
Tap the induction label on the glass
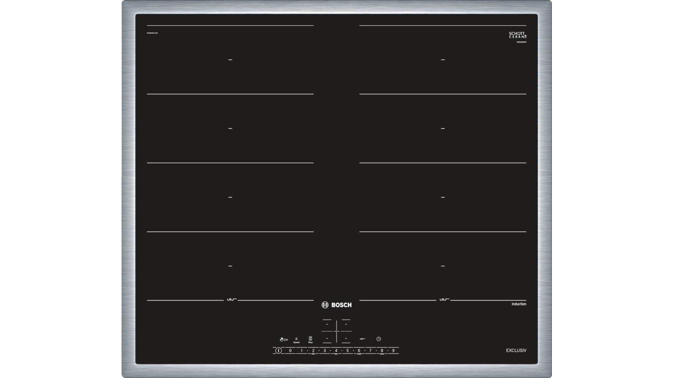(x=519, y=304)
